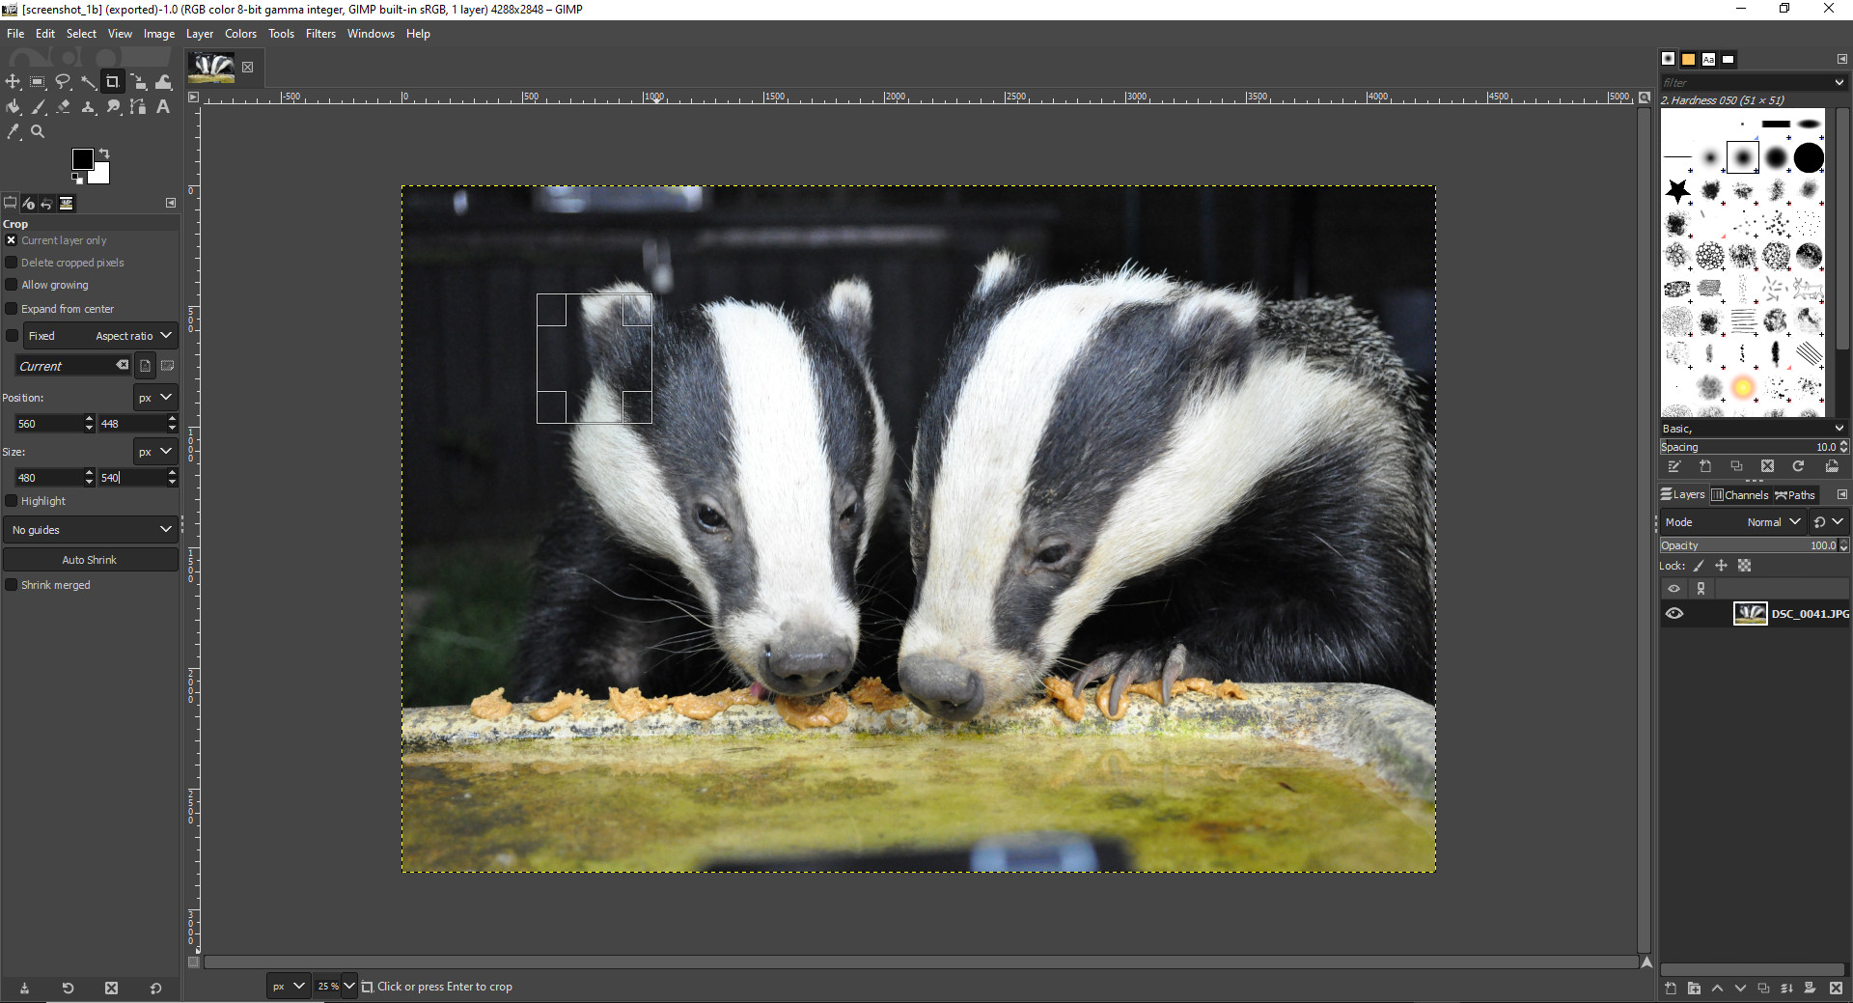The image size is (1853, 1003).
Task: Enable Delete cropped pixels checkbox
Action: (x=12, y=263)
